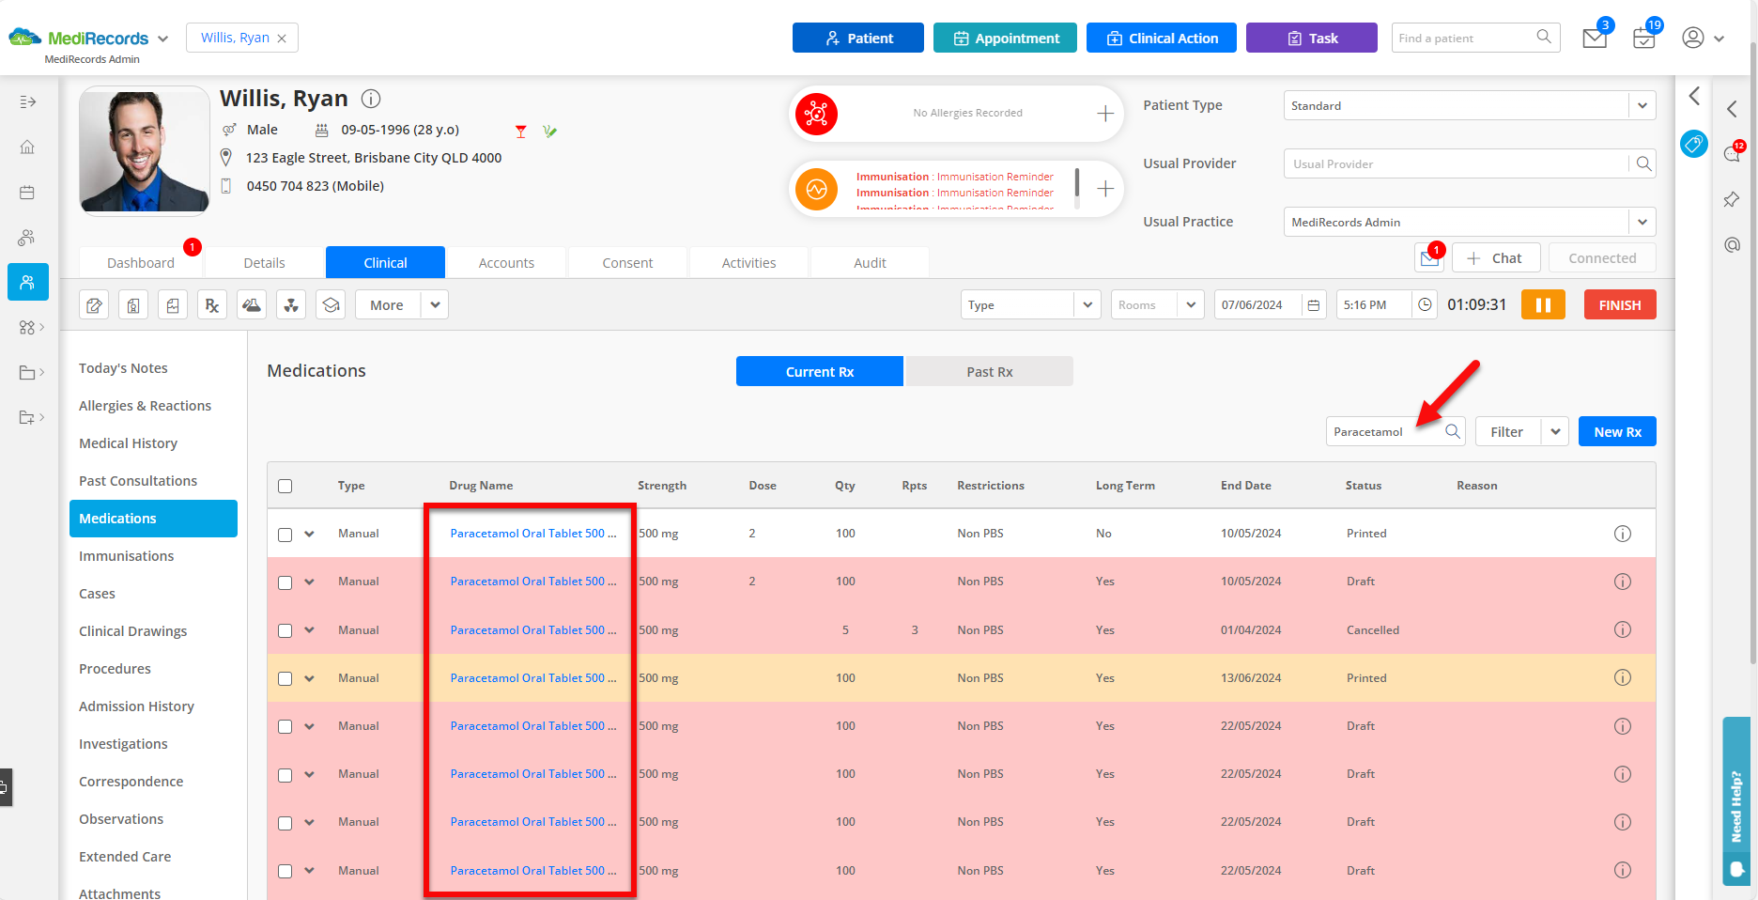Click the blue tag icon on the right panel

[1694, 144]
